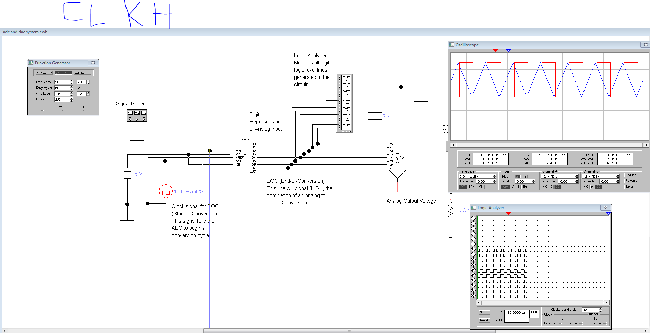Click the red T1 cursor marker in Oscilloscope

(x=495, y=50)
